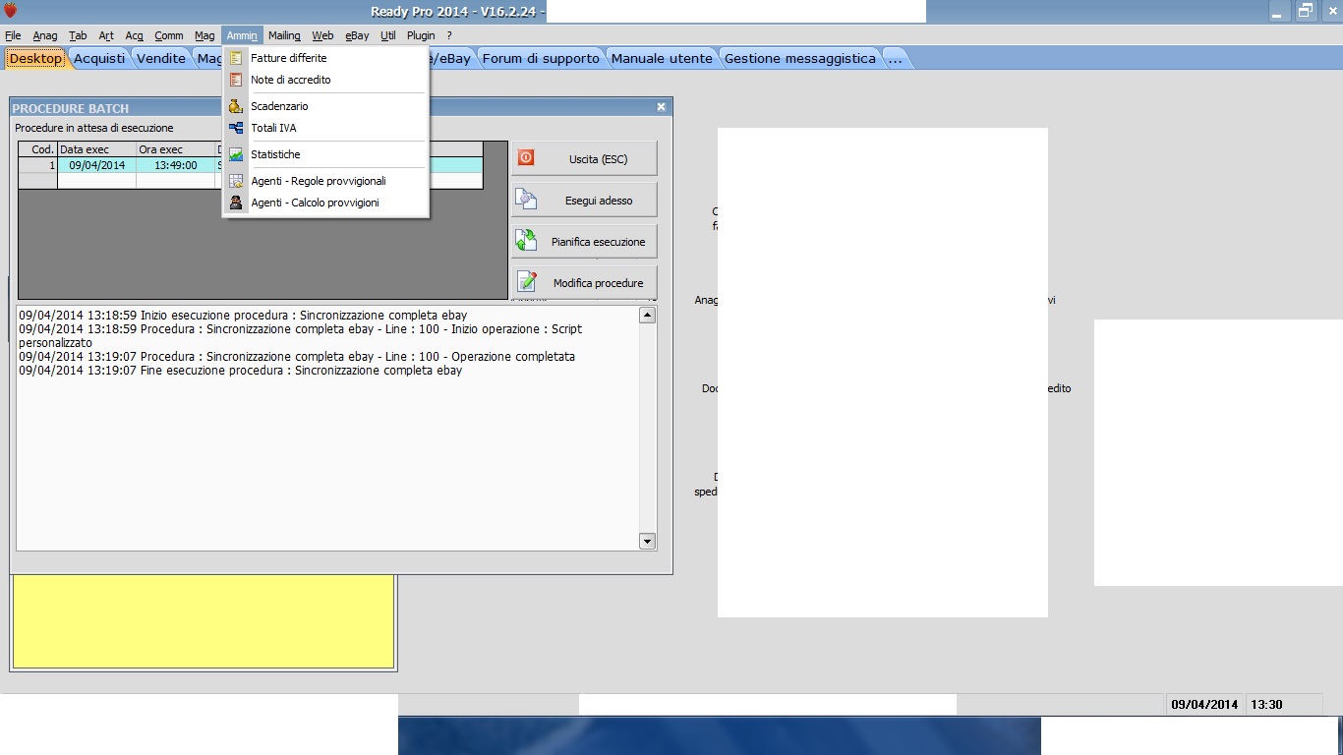The image size is (1343, 755).
Task: Select the 09/04/2014 data exec cell
Action: tap(96, 165)
